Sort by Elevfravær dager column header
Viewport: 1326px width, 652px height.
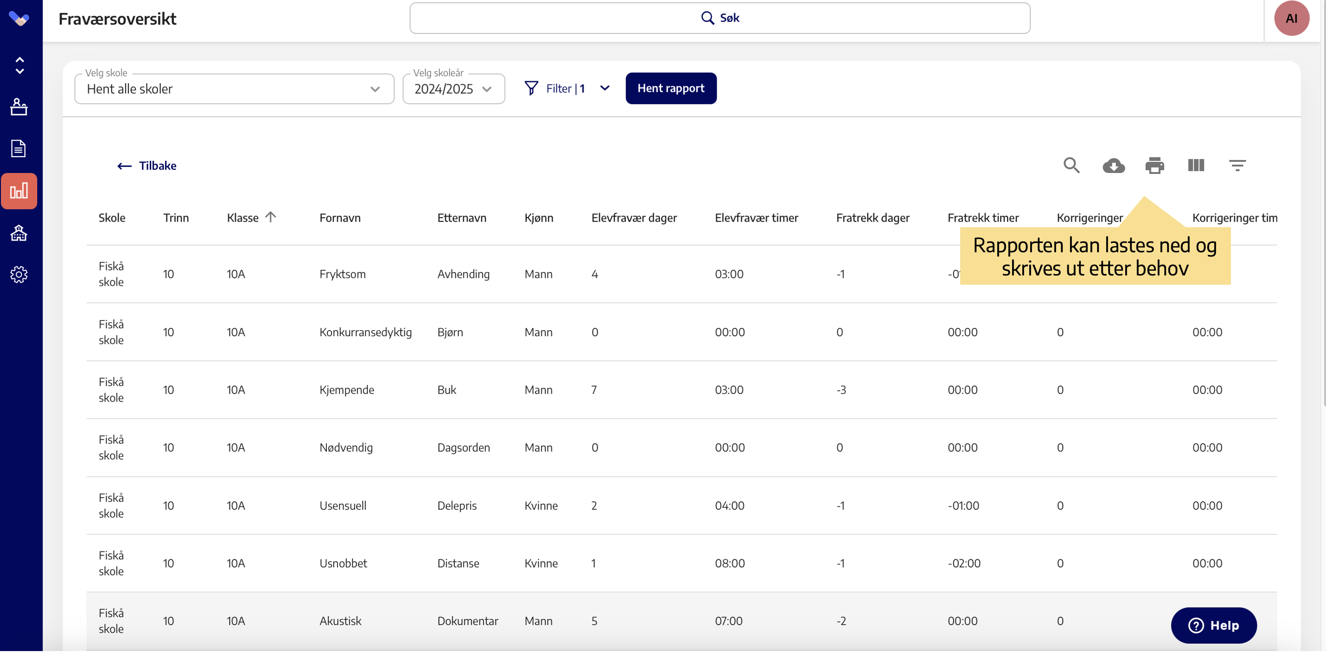coord(634,218)
